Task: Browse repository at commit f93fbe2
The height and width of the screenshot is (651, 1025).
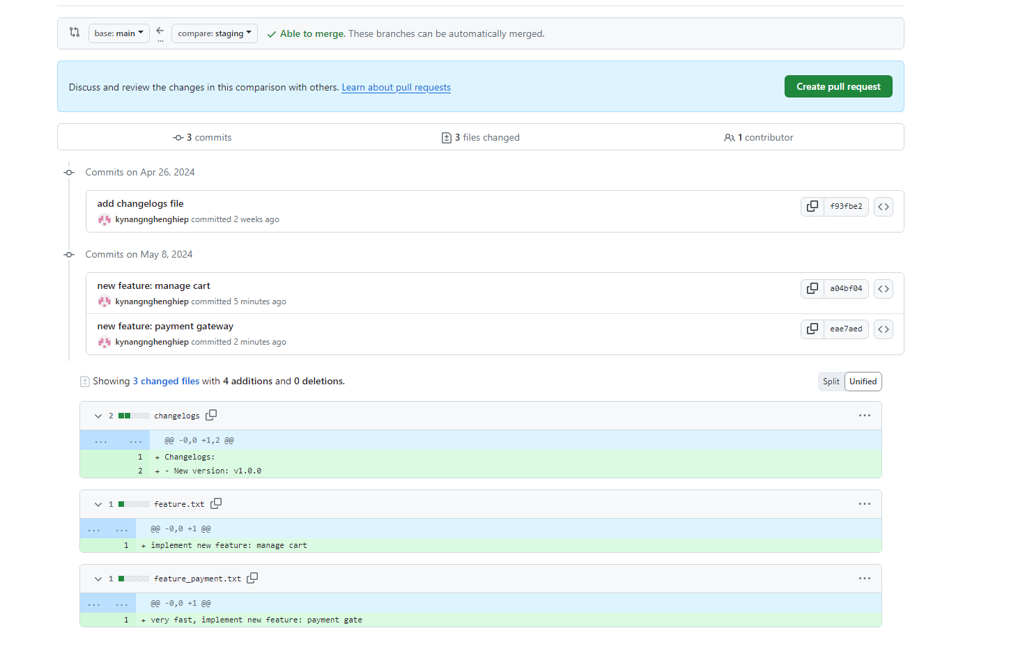Action: tap(883, 207)
